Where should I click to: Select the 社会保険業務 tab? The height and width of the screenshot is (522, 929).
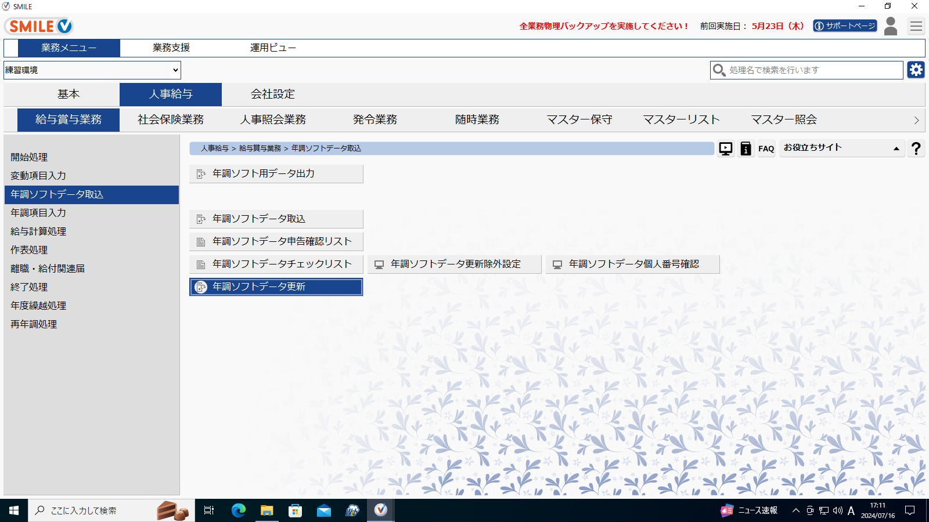click(x=171, y=119)
